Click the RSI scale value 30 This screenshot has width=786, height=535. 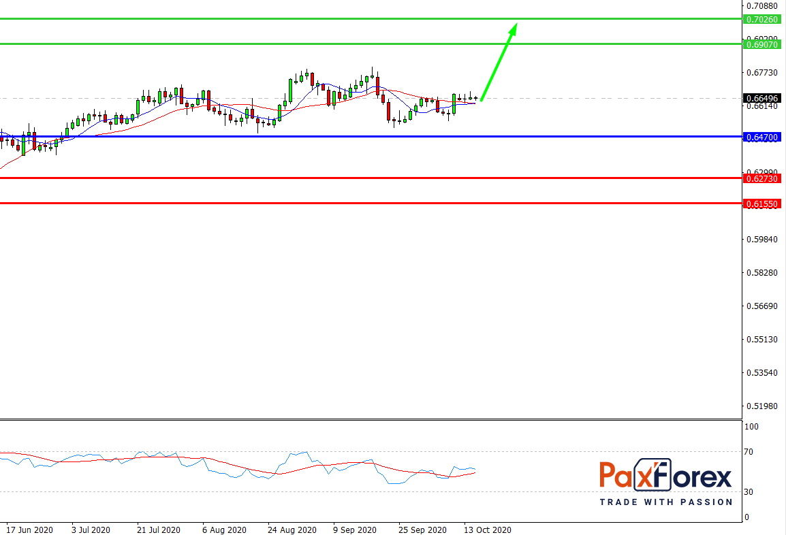(749, 492)
